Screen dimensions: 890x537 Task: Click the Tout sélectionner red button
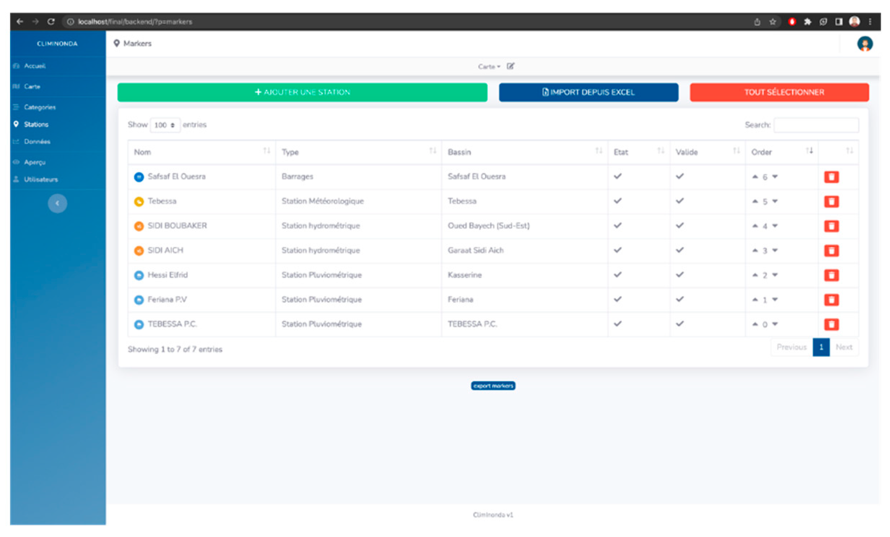tap(779, 92)
